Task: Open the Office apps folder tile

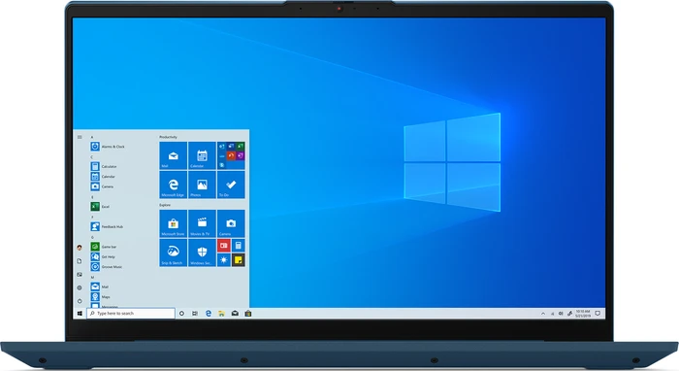Action: 231,155
